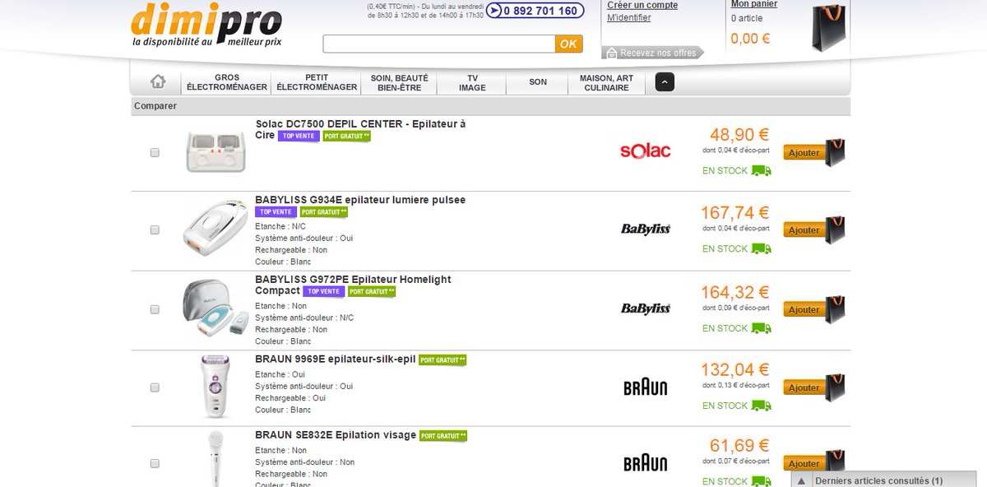987x487 pixels.
Task: Open the shopping bag cart icon in header
Action: click(x=828, y=27)
